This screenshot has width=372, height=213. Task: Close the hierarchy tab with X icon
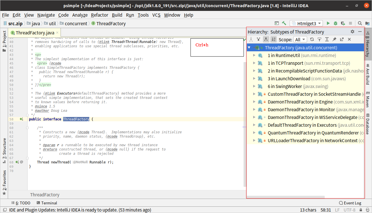coord(349,40)
